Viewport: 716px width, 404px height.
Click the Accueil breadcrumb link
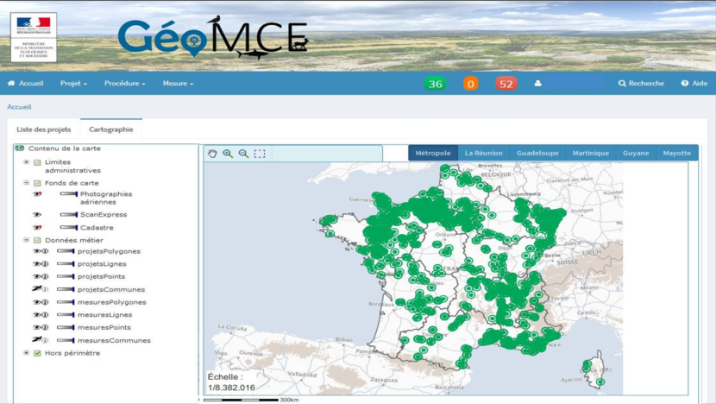19,107
